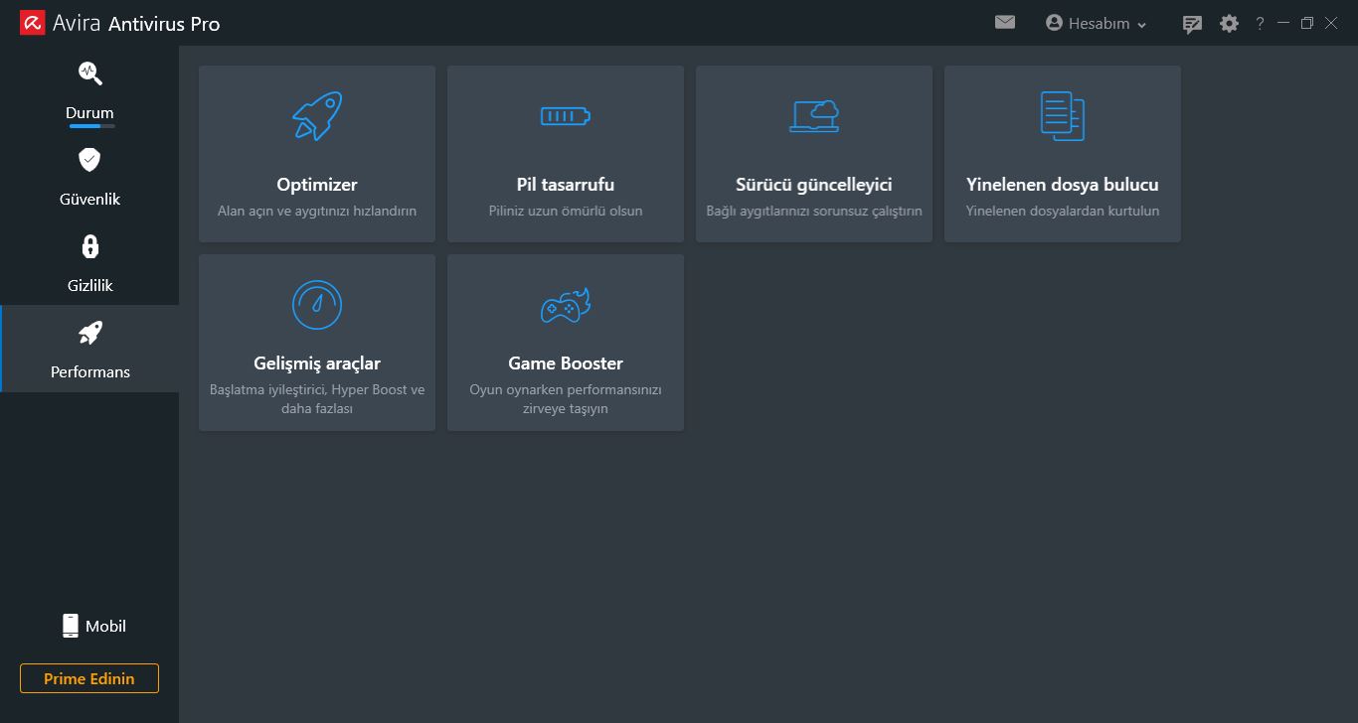Screen dimensions: 1358x723
Task: Click the Prime Edinin button
Action: point(89,678)
